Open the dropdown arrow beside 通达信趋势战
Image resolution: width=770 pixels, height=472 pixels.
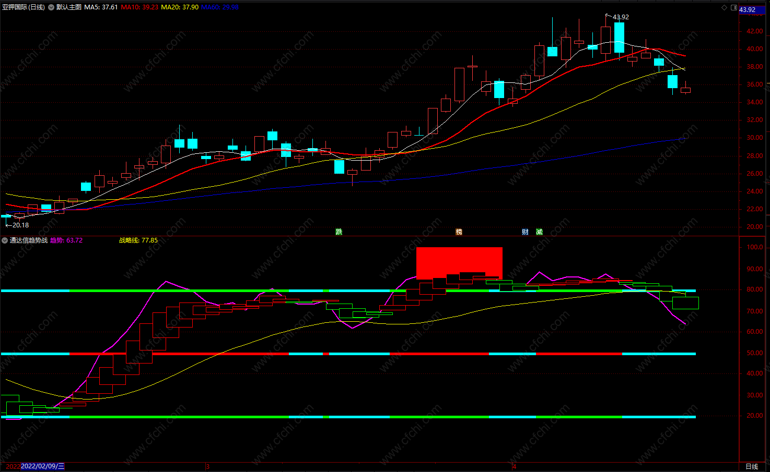tap(5, 240)
